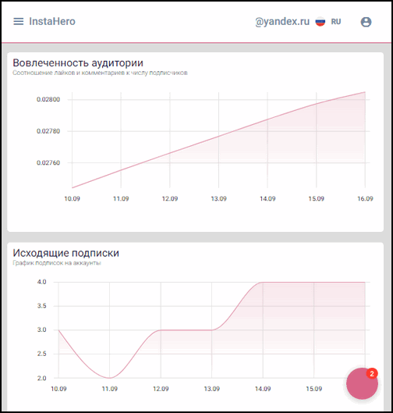Click the 4.0 axis value on subscriptions chart
The width and height of the screenshot is (393, 413).
(41, 282)
